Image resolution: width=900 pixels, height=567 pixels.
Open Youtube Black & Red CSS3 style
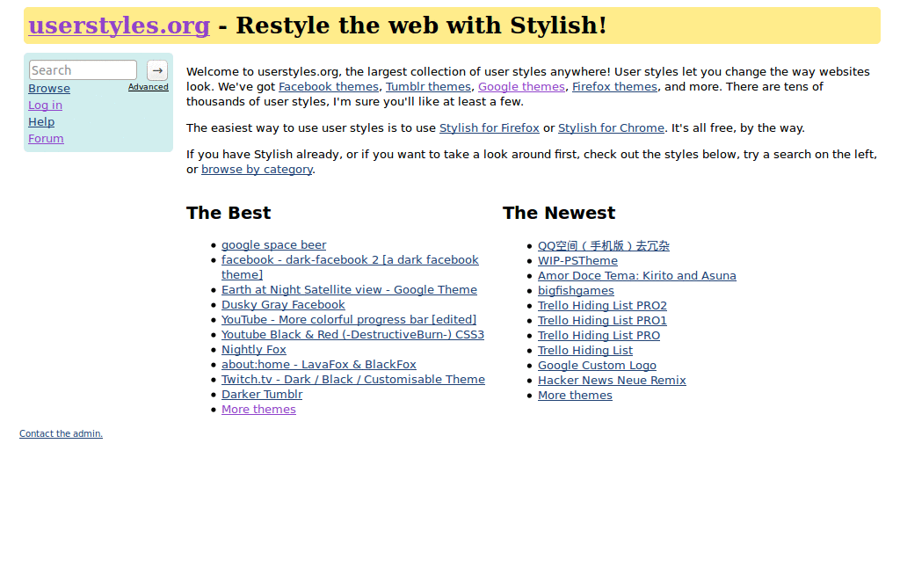(352, 335)
